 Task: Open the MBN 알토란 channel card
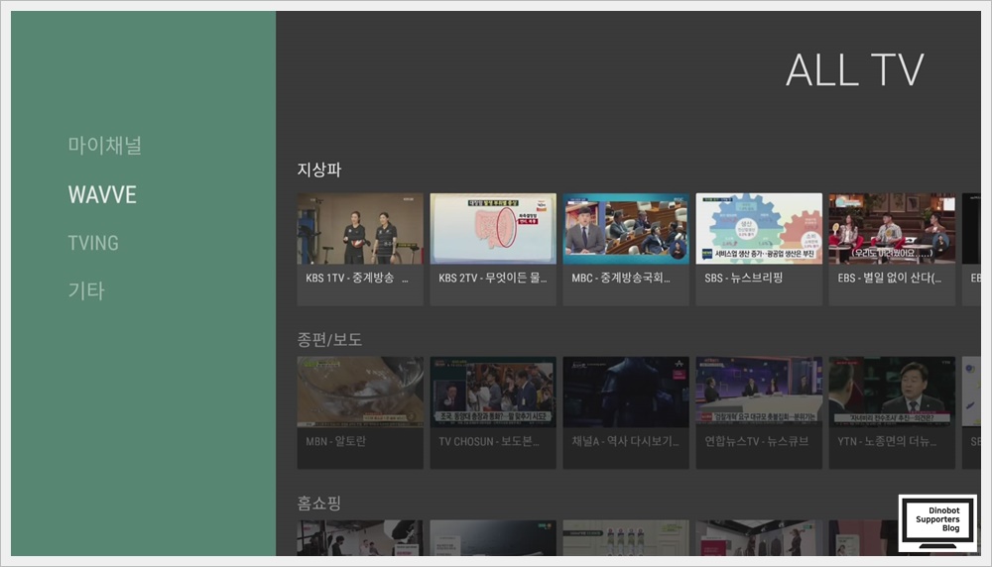[x=360, y=412]
